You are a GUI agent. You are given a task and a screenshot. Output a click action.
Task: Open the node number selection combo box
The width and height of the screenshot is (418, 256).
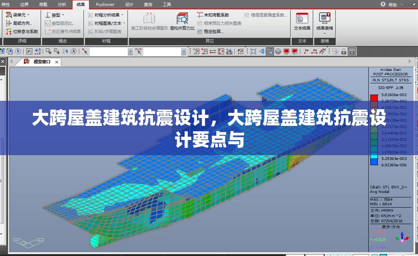click(111, 52)
